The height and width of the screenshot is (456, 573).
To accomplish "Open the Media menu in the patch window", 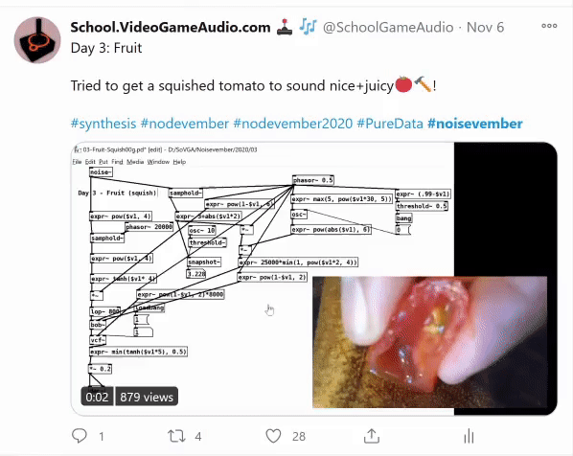I will coord(135,162).
